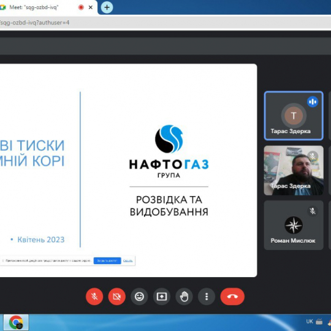
Task: Click the muted mic icon on video tile
Action: click(x=313, y=156)
